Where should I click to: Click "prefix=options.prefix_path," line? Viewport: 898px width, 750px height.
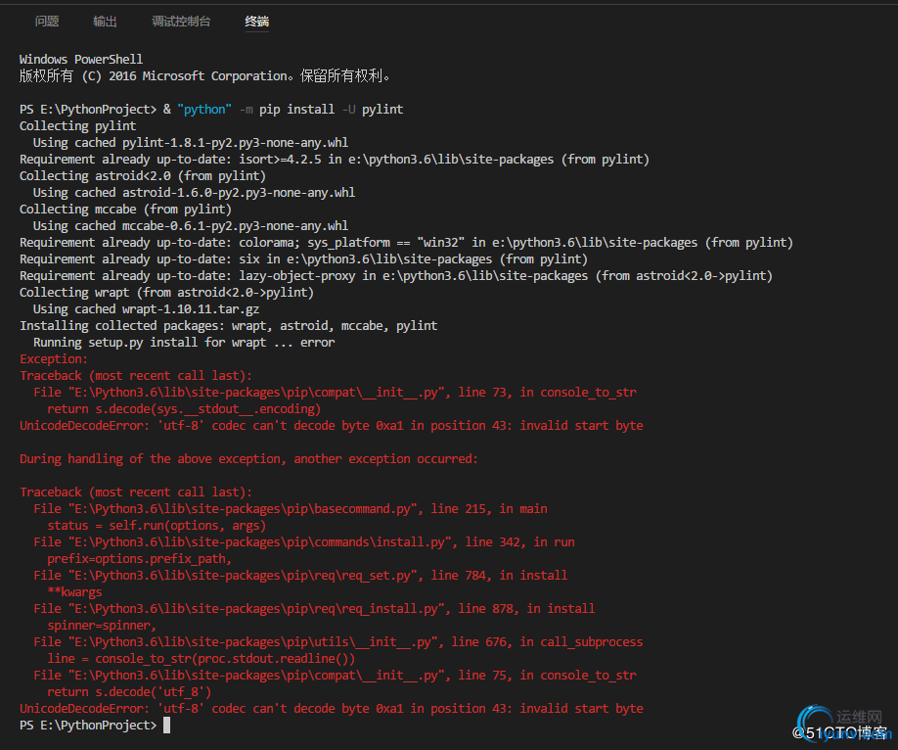tap(139, 558)
